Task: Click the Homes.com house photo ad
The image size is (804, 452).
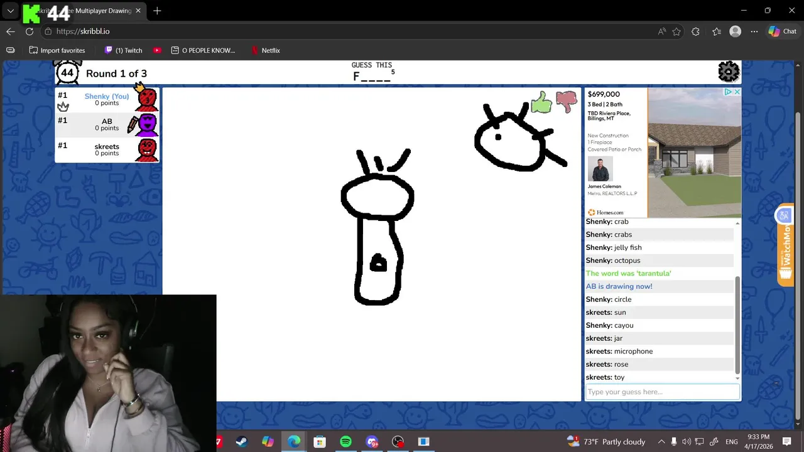Action: point(694,153)
